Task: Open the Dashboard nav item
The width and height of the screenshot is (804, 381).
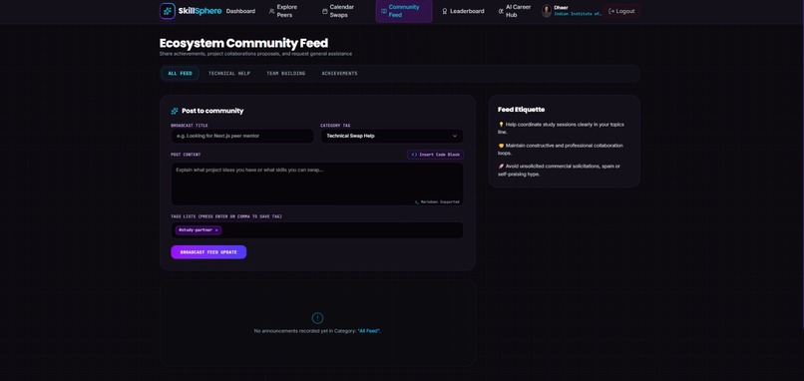Action: tap(240, 11)
